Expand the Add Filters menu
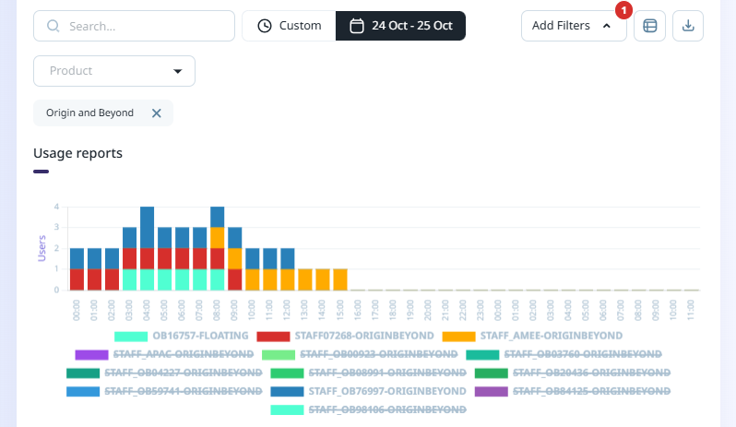 pyautogui.click(x=574, y=26)
